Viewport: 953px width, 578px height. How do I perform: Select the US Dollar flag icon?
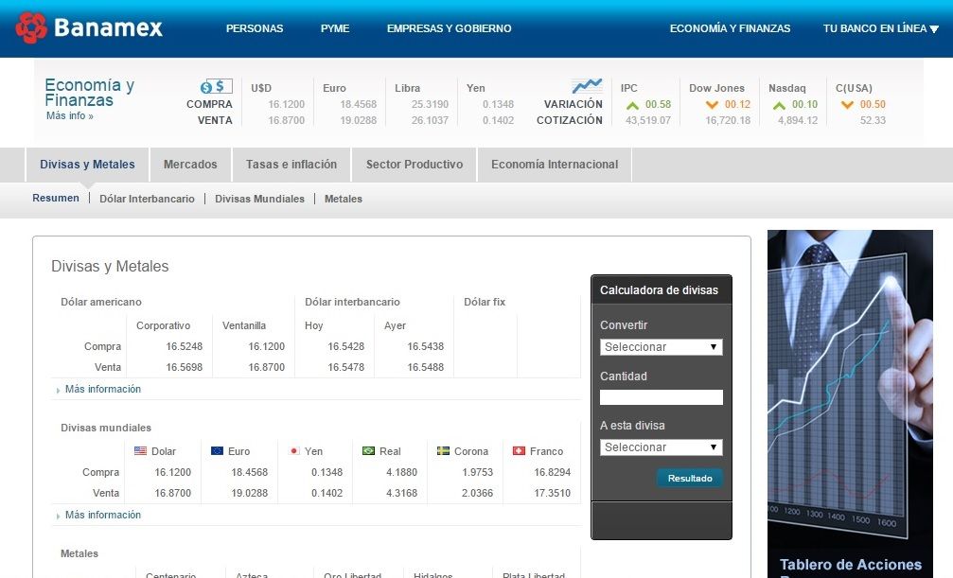tap(139, 451)
